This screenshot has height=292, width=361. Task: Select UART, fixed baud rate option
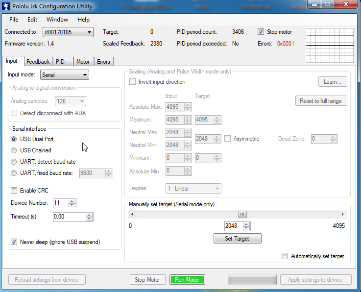tap(14, 173)
